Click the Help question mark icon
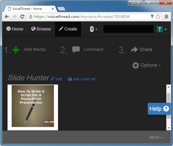 click(166, 109)
